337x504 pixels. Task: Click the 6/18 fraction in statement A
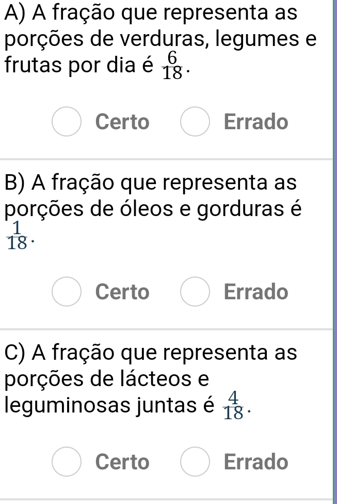click(x=172, y=67)
